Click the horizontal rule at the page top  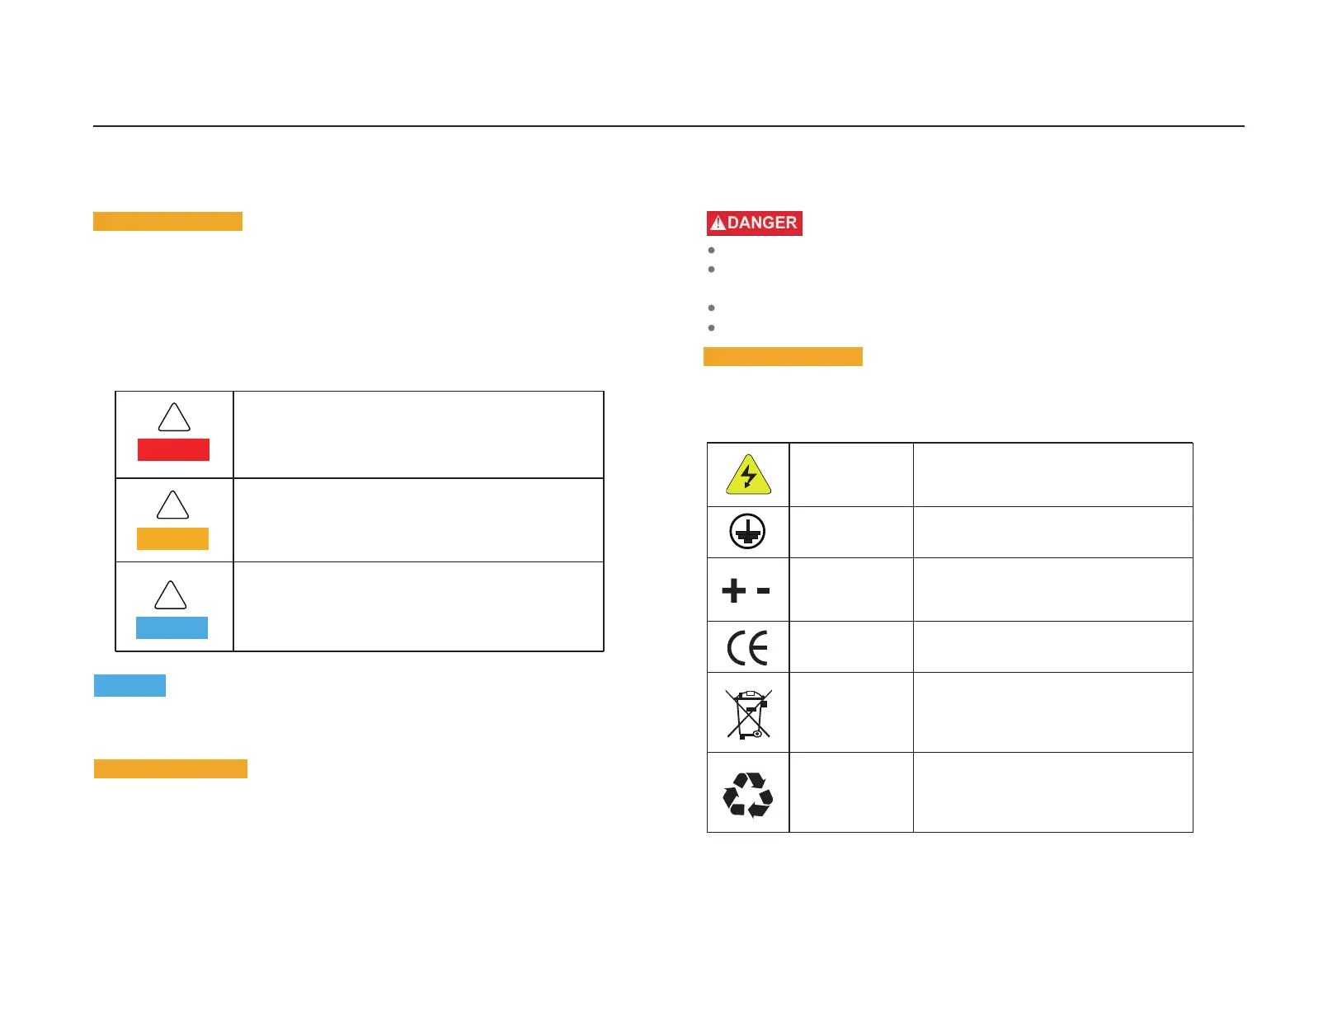pyautogui.click(x=668, y=126)
